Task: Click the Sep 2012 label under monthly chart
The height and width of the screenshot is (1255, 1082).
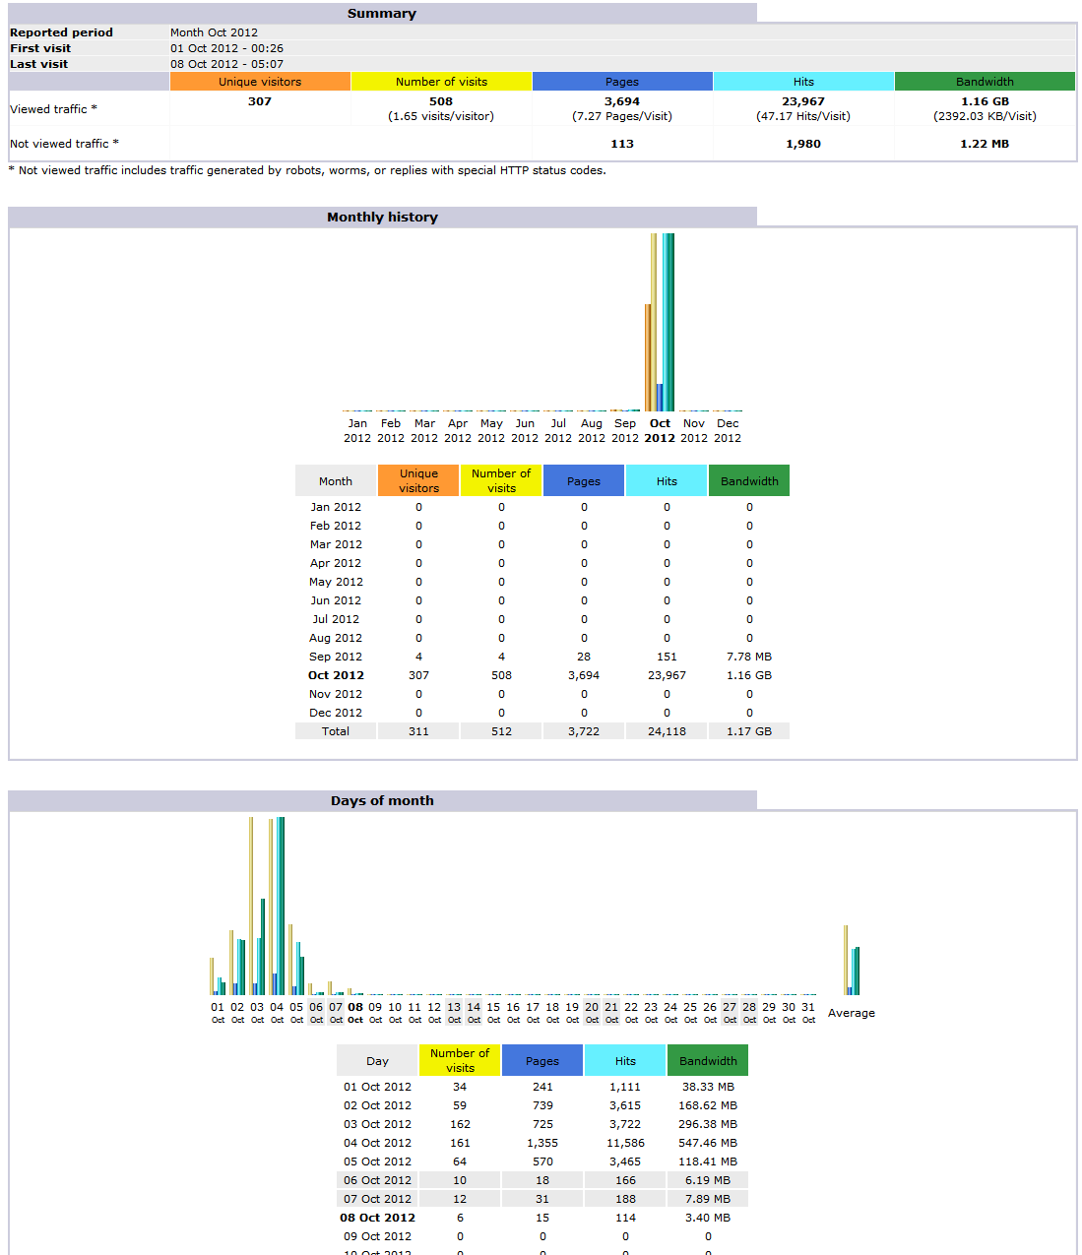Action: 625,431
